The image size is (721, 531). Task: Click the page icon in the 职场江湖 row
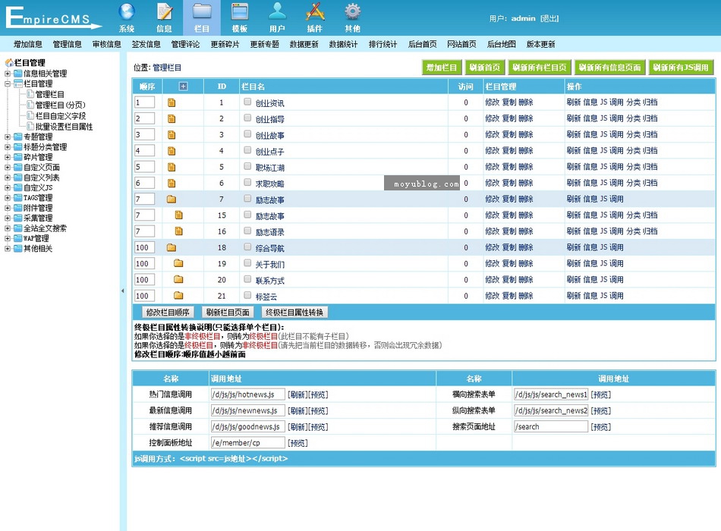172,167
